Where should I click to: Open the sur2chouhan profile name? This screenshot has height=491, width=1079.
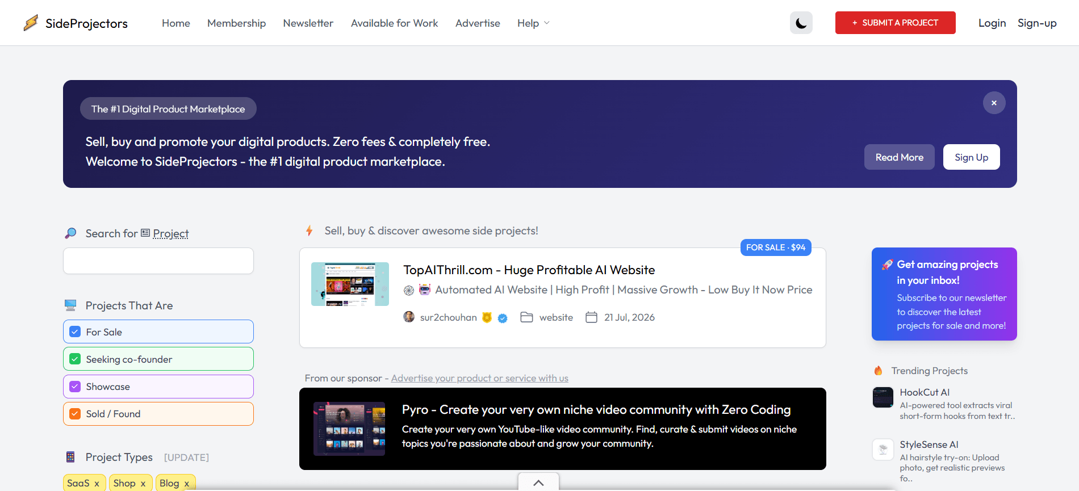point(449,317)
